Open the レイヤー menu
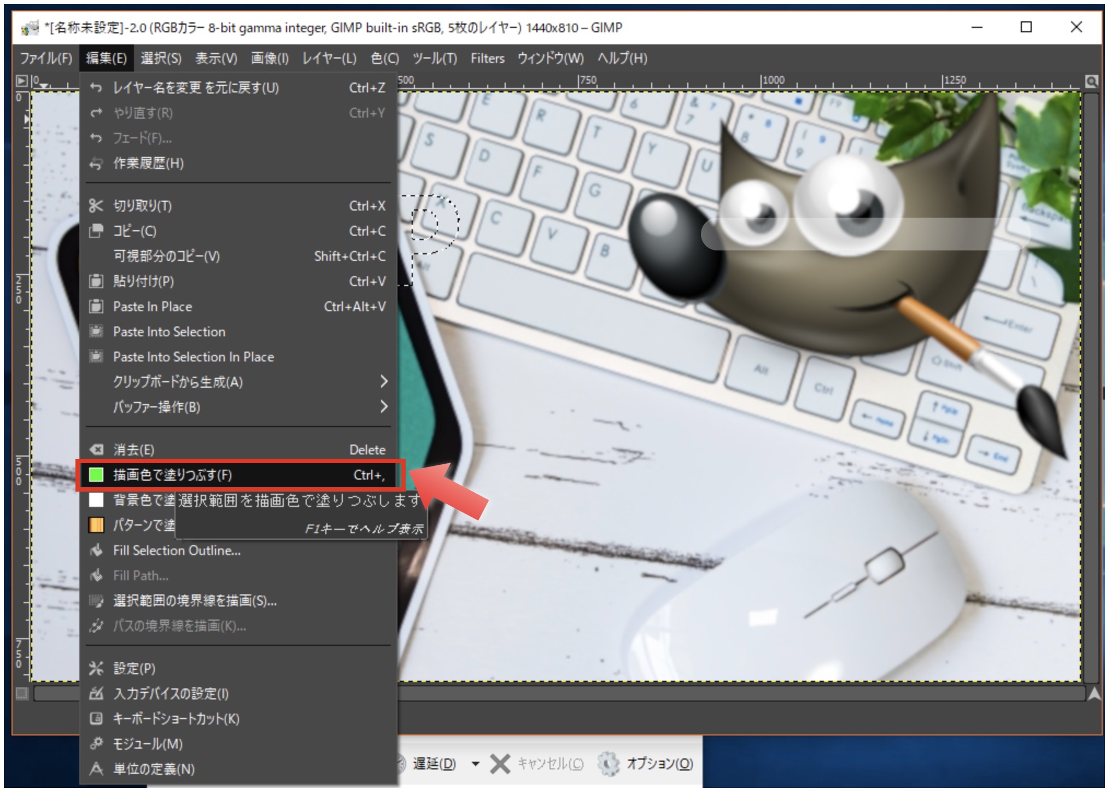 pyautogui.click(x=329, y=58)
